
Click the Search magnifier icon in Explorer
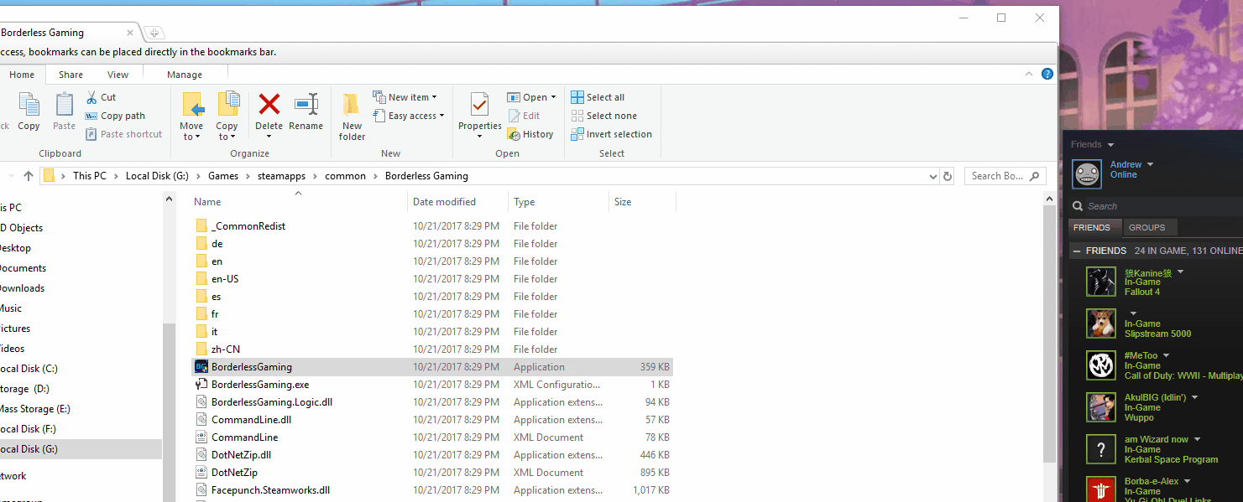coord(1034,176)
